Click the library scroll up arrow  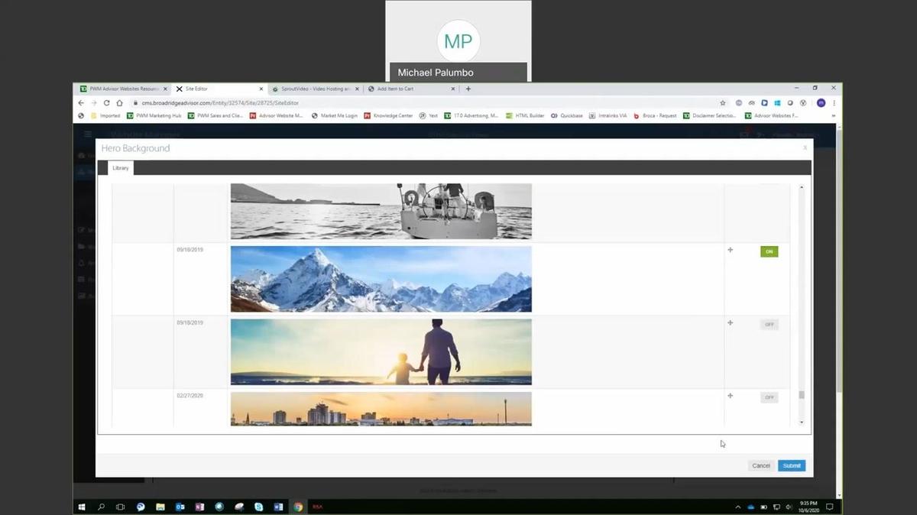pyautogui.click(x=802, y=187)
